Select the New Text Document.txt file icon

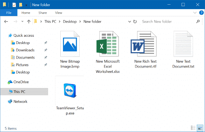pyautogui.click(x=183, y=44)
